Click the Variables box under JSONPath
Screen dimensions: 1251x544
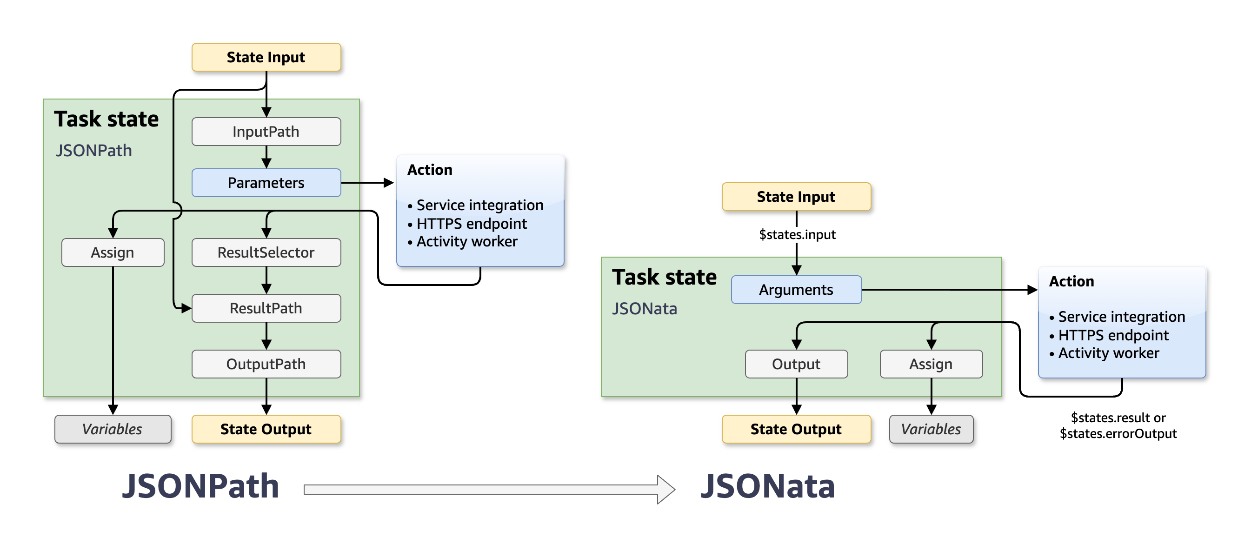click(113, 429)
